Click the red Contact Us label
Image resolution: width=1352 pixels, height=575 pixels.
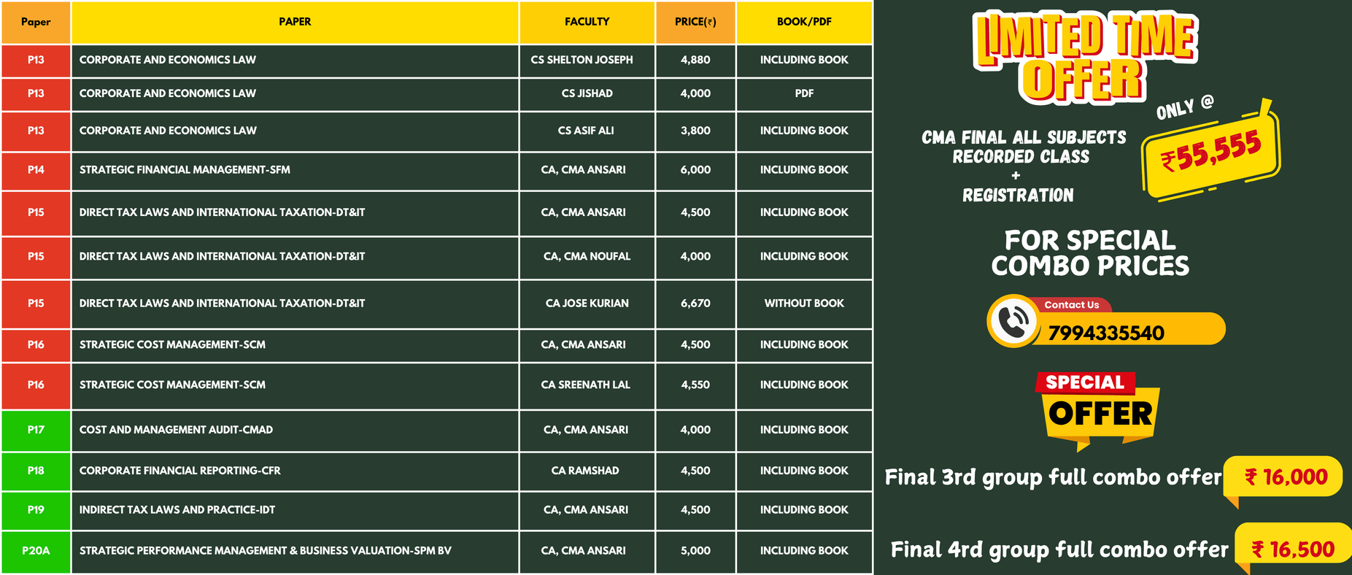click(x=1071, y=305)
